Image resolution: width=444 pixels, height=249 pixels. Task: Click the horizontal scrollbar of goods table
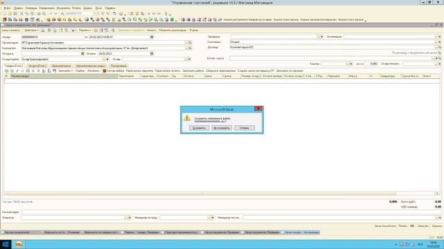coord(202,194)
